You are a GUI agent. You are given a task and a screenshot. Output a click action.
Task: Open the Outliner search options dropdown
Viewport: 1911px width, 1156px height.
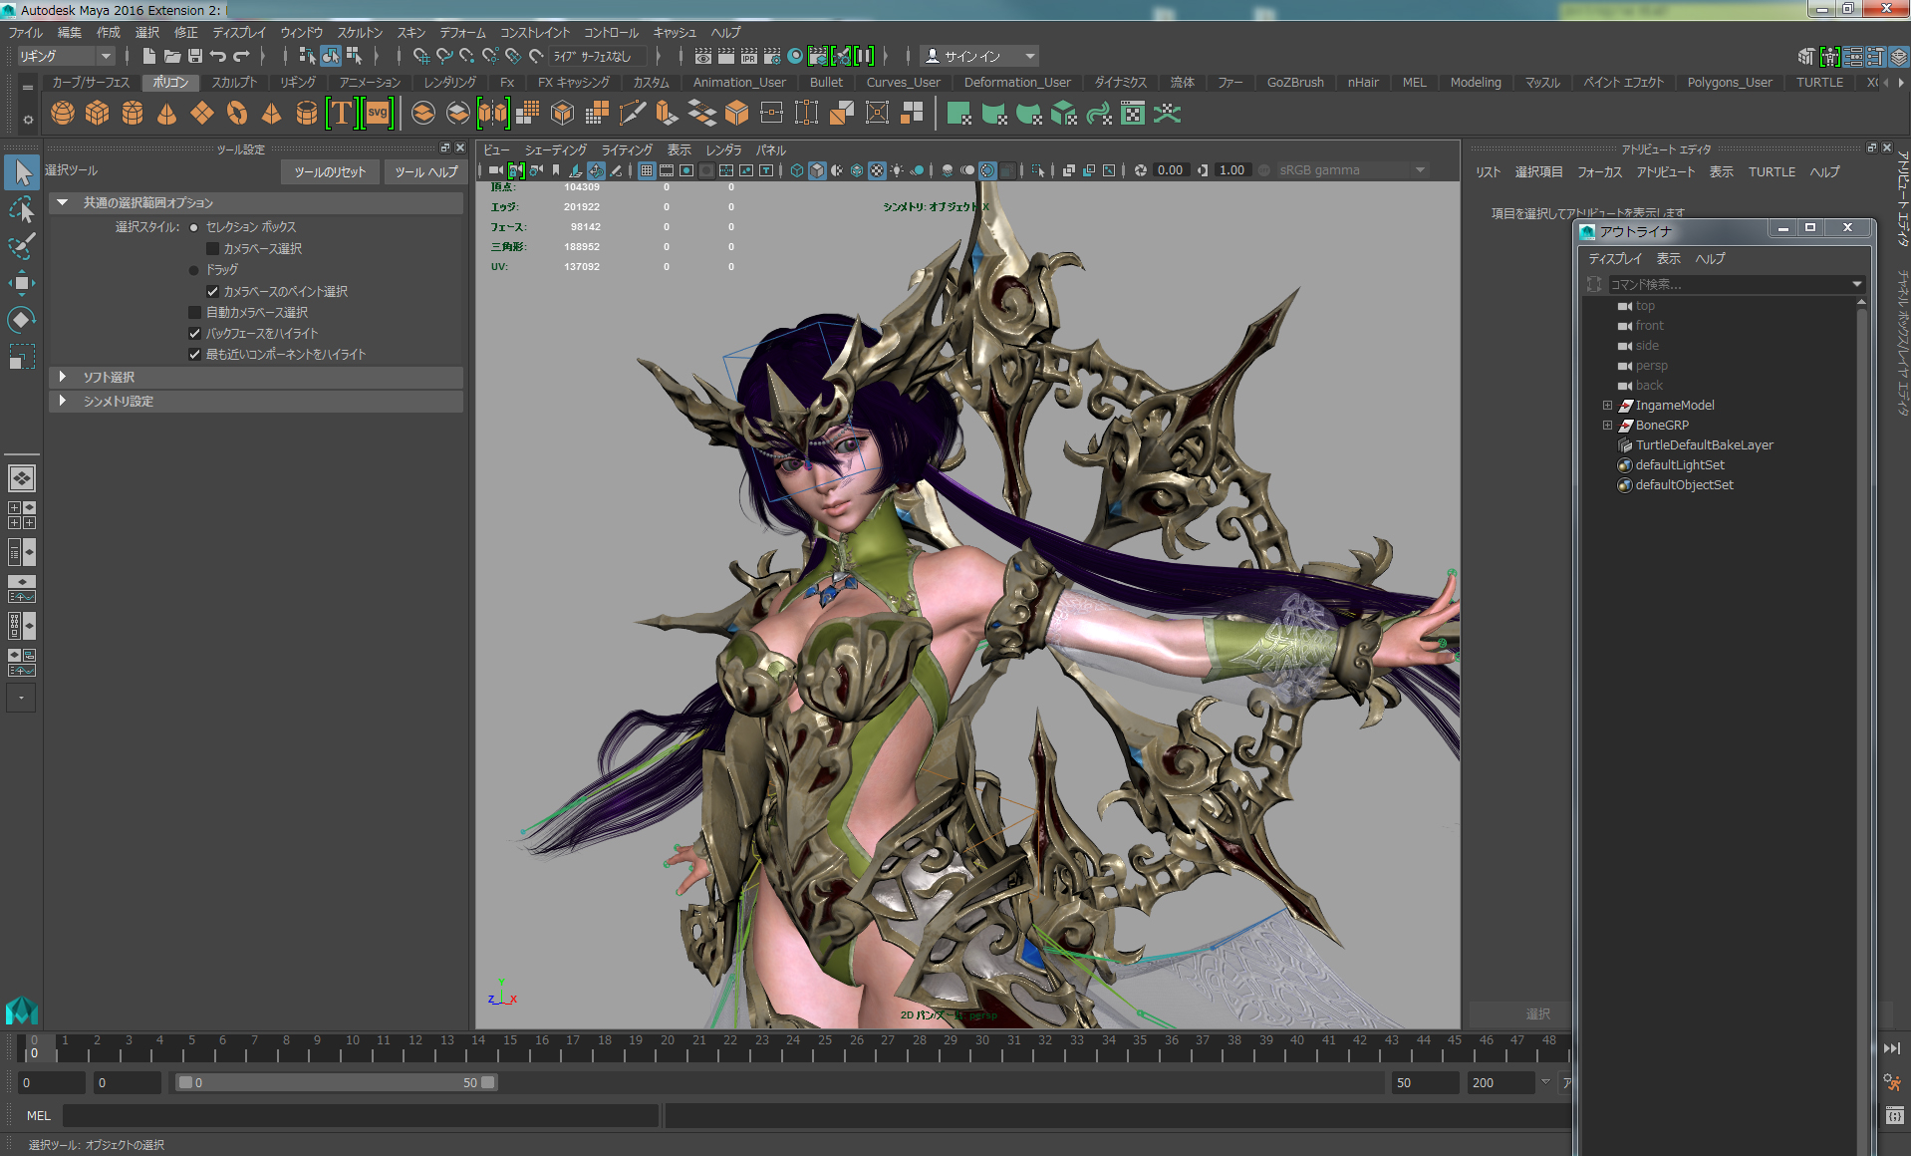click(1856, 284)
